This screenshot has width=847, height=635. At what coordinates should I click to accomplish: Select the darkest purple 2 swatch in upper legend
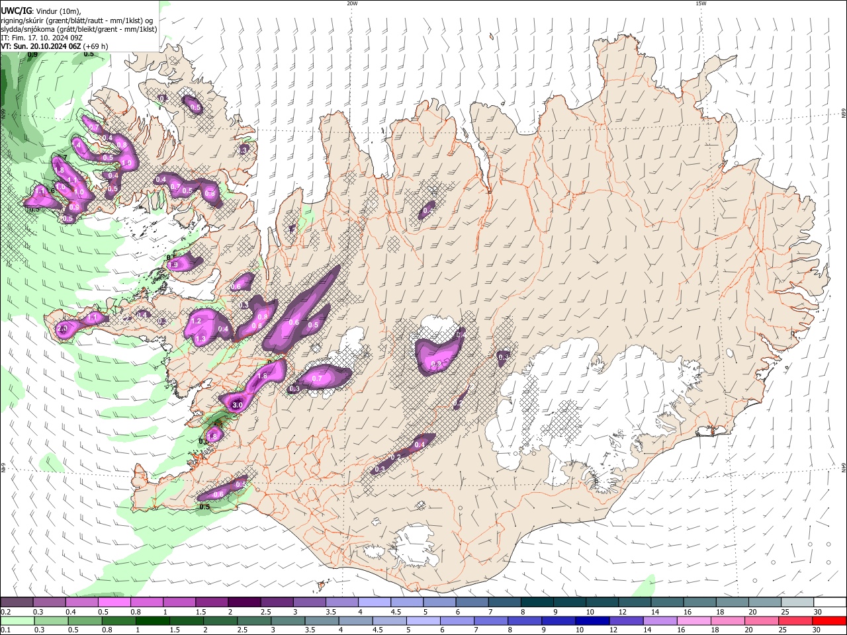244,603
